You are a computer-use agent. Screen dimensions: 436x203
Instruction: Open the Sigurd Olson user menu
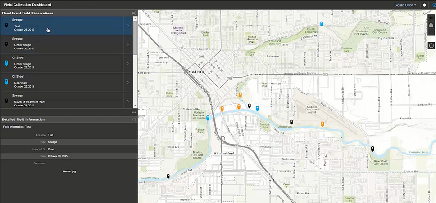(x=405, y=5)
